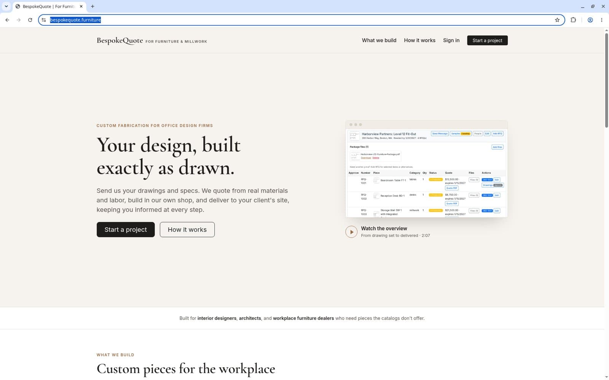The width and height of the screenshot is (609, 380).
Task: Click the hero Start a project button
Action: pyautogui.click(x=126, y=230)
